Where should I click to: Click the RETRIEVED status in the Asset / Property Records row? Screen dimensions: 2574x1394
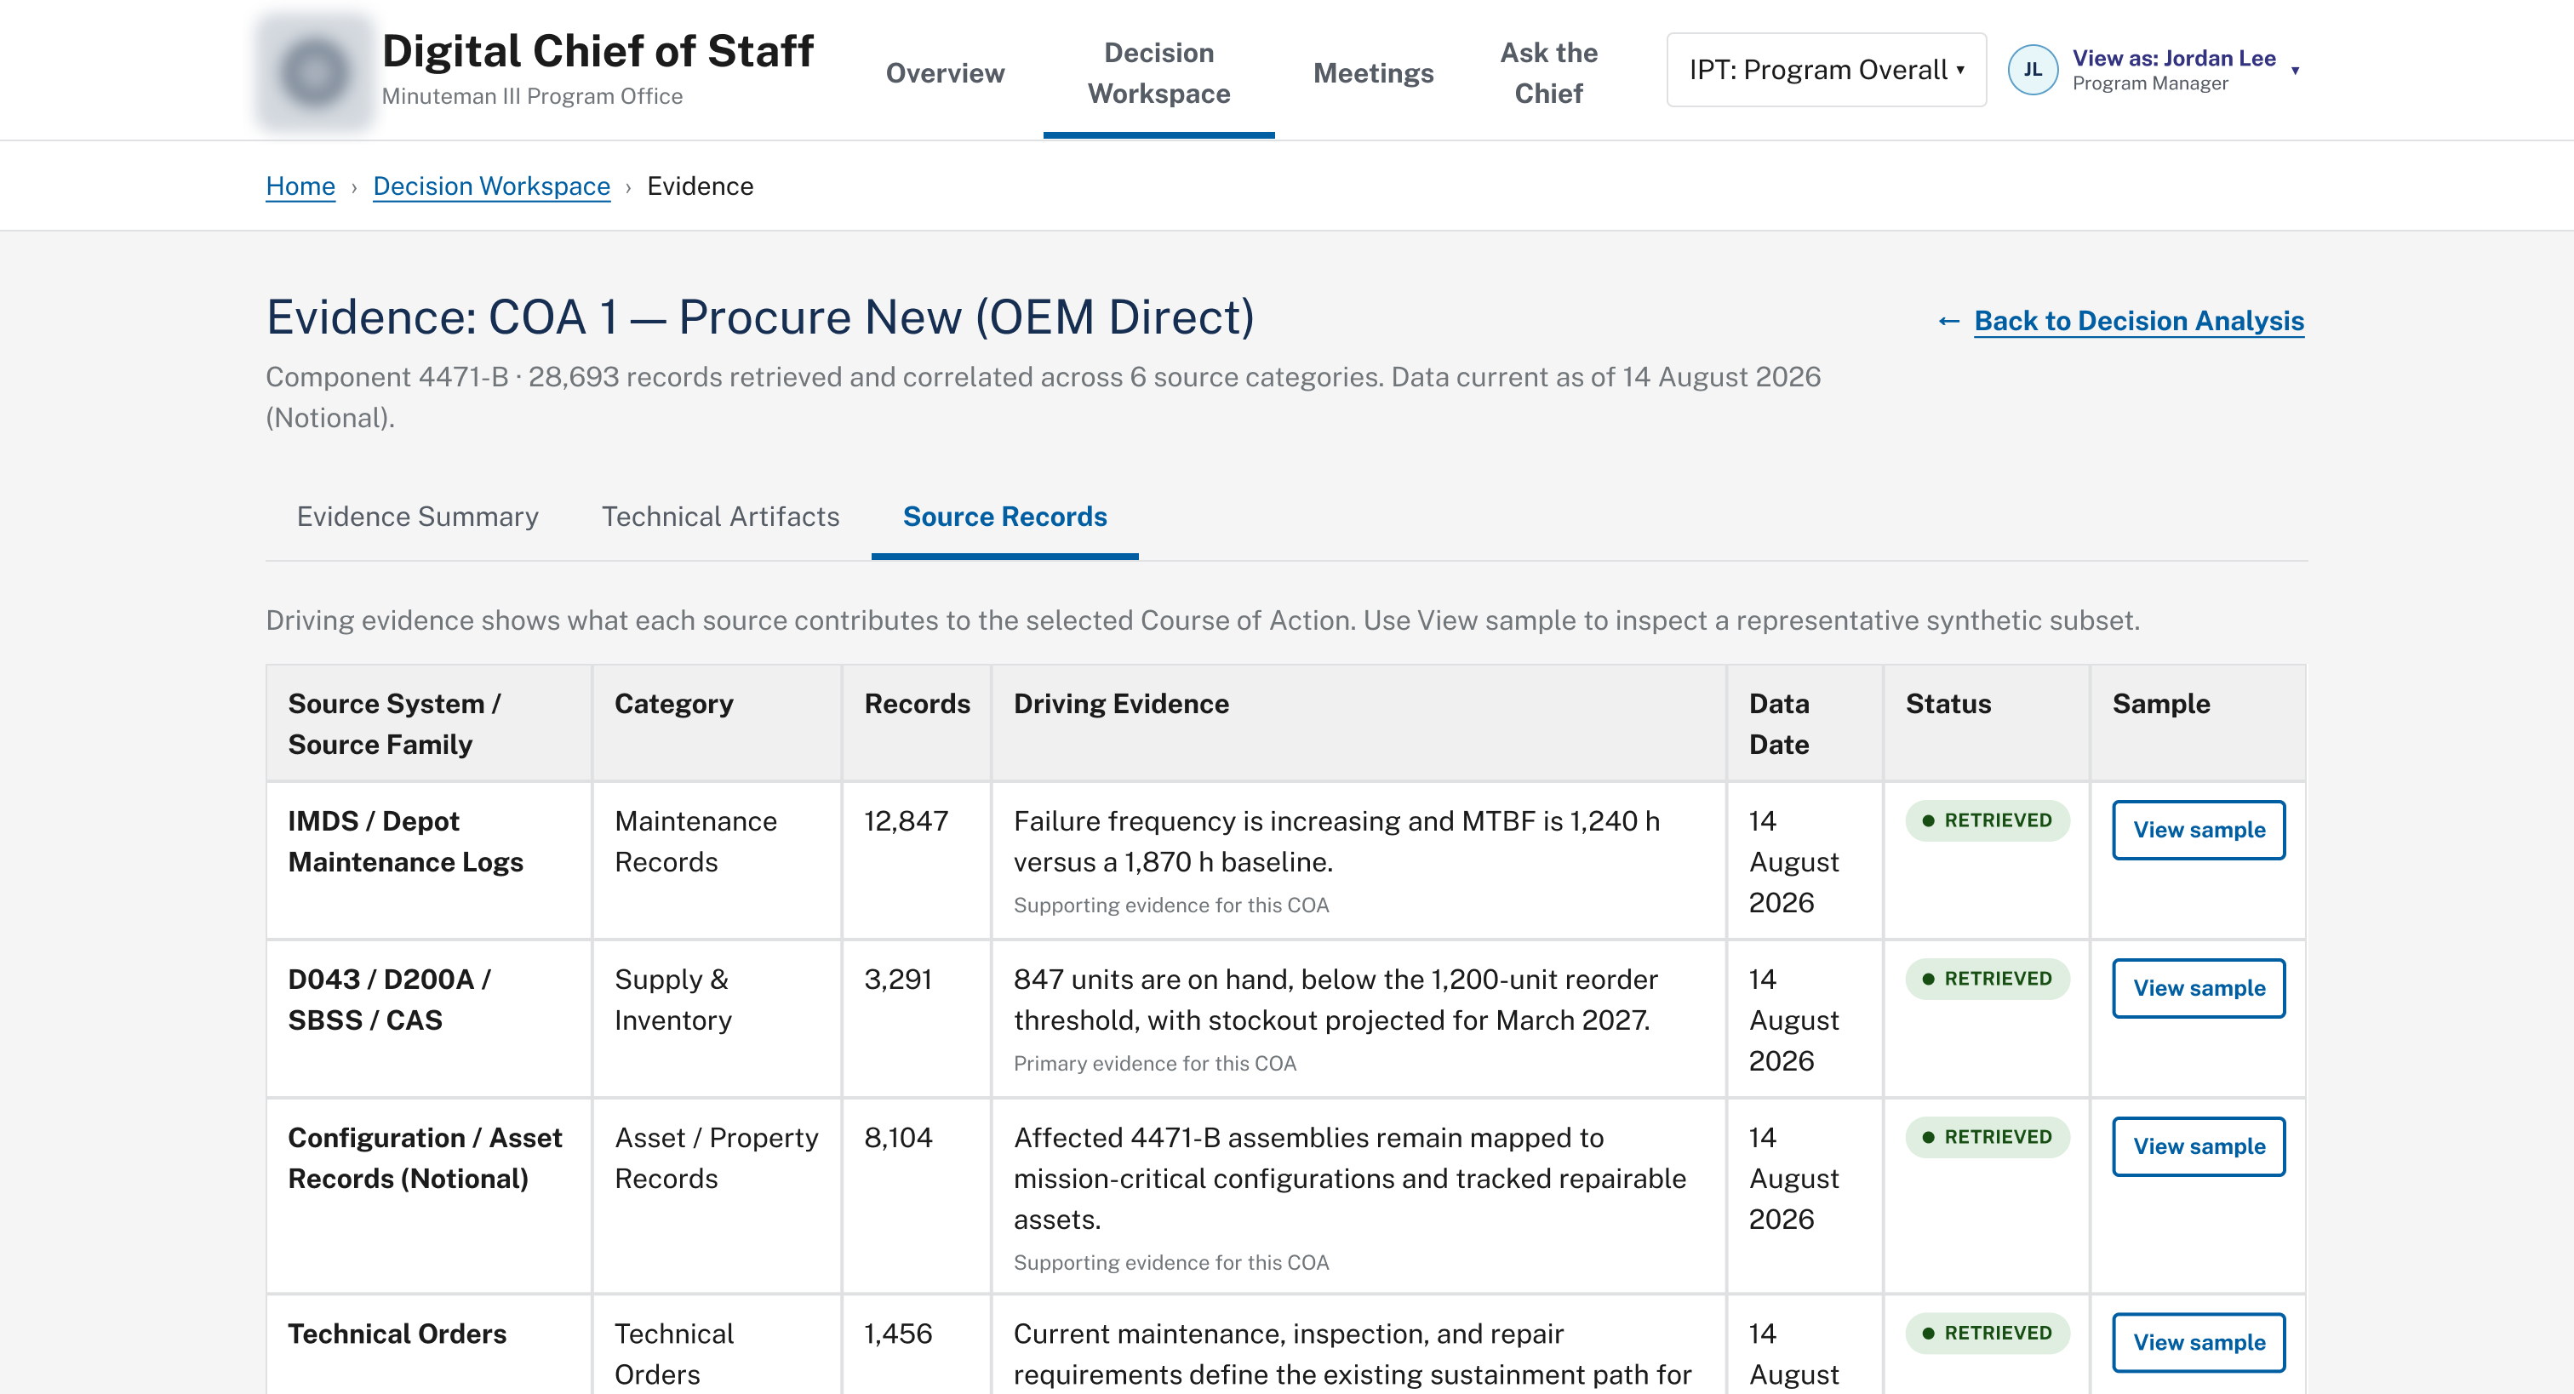coord(1988,1137)
